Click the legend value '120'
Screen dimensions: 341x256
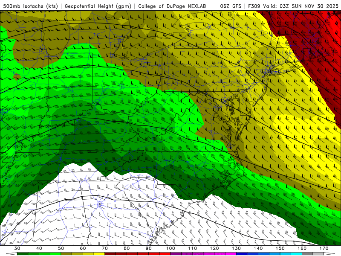click(x=214, y=248)
